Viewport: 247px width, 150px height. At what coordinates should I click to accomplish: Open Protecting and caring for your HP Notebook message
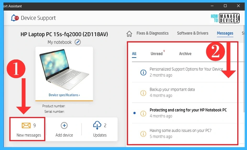tap(188, 110)
